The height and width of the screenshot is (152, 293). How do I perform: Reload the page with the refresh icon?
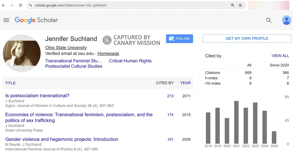[x=20, y=5]
